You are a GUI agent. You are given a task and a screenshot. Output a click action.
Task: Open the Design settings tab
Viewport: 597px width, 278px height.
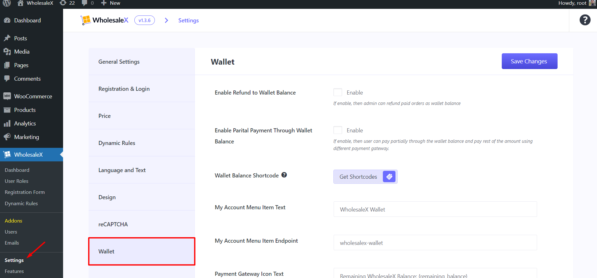click(142, 197)
